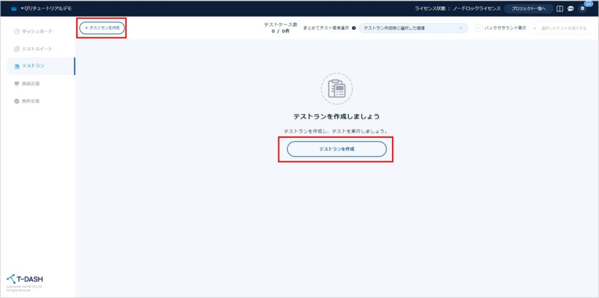Click the ダッシュボード clock icon in sidebar
This screenshot has height=298, width=599.
17,31
